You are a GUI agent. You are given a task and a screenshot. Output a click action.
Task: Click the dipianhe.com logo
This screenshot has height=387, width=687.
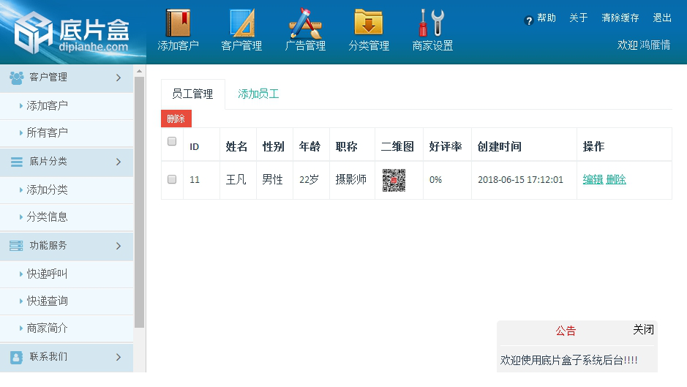(x=72, y=34)
